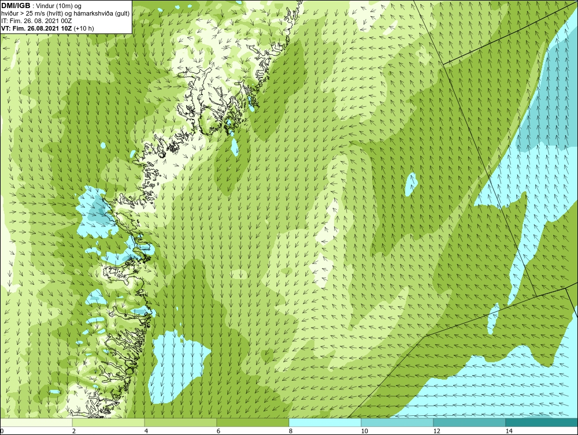Click the 4–6 m/s legend color band

[180, 422]
